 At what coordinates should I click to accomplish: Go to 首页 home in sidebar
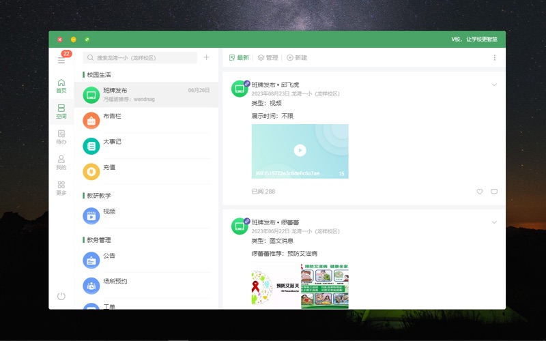point(61,85)
